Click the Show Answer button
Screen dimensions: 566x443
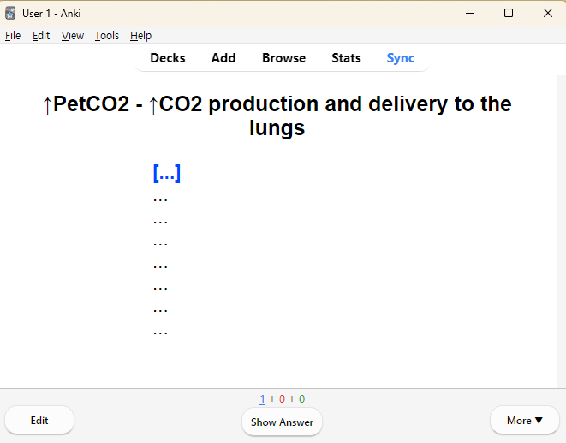click(282, 422)
